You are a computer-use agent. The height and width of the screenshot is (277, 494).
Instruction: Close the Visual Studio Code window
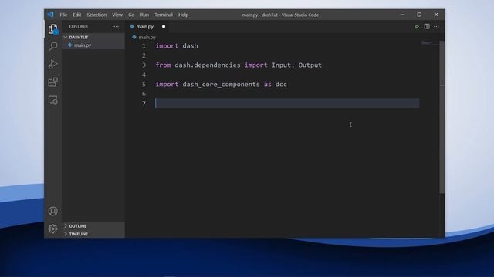[436, 15]
